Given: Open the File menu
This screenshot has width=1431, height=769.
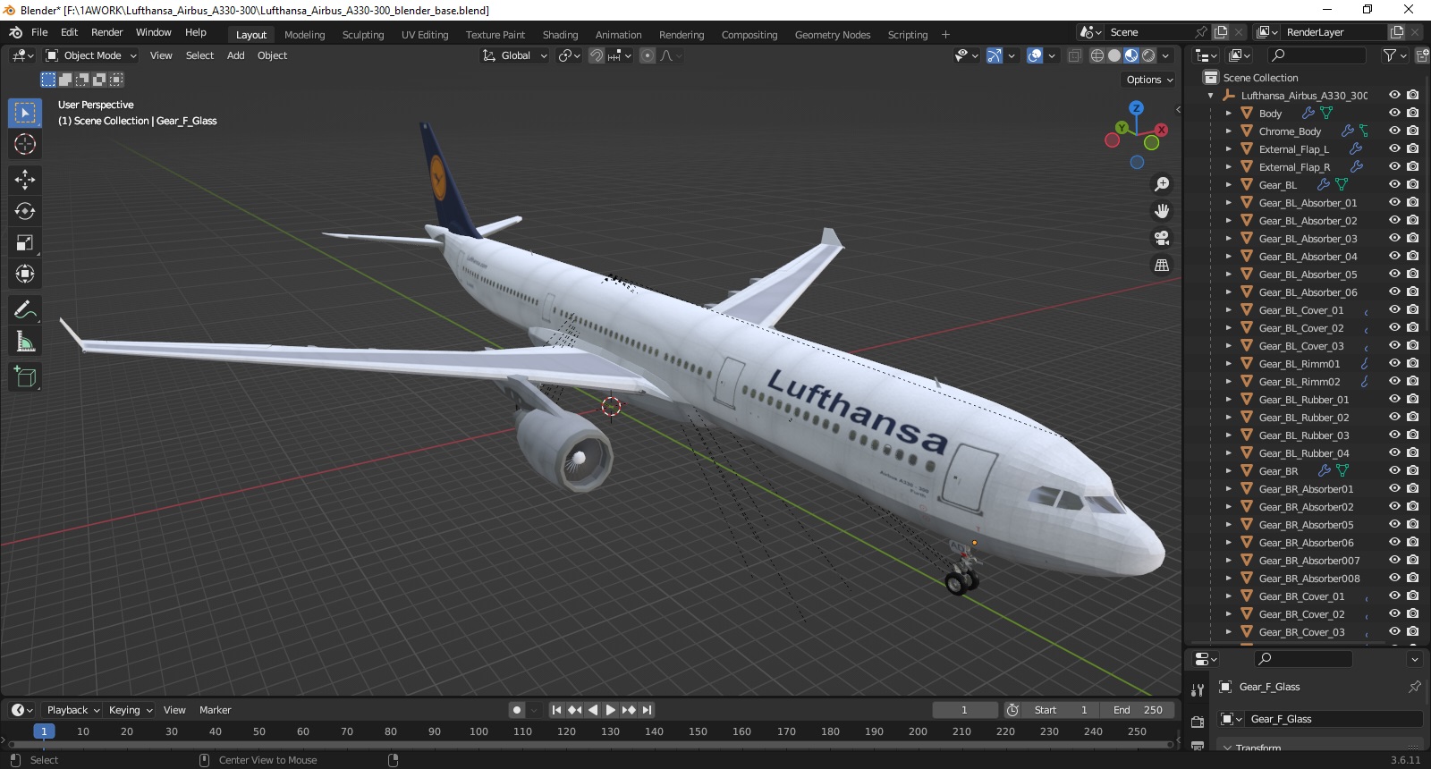Looking at the screenshot, I should [x=40, y=32].
